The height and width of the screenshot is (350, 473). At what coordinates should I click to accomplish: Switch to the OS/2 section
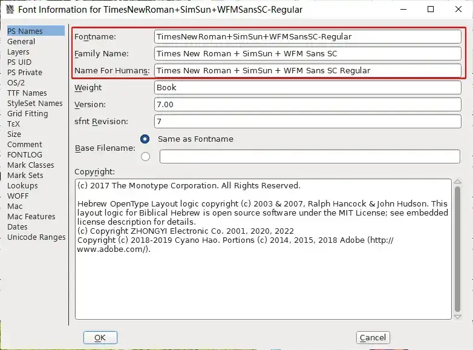click(16, 82)
